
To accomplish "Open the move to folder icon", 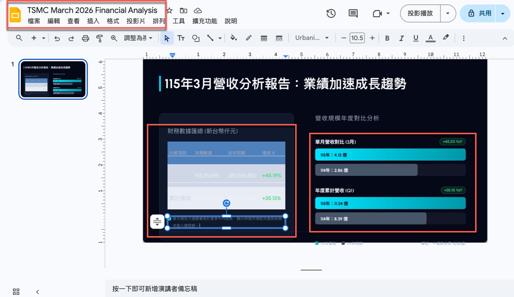I will coord(184,11).
